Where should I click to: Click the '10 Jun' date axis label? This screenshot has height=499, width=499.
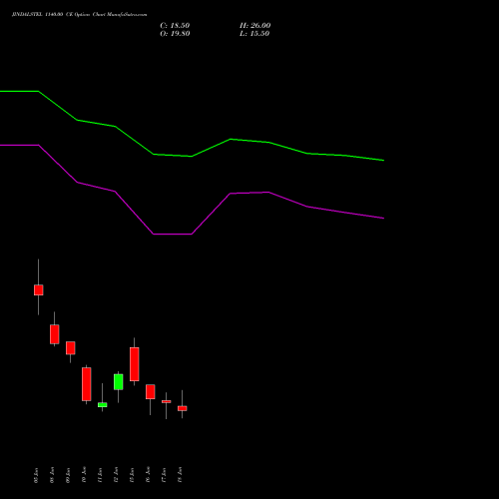point(84,475)
